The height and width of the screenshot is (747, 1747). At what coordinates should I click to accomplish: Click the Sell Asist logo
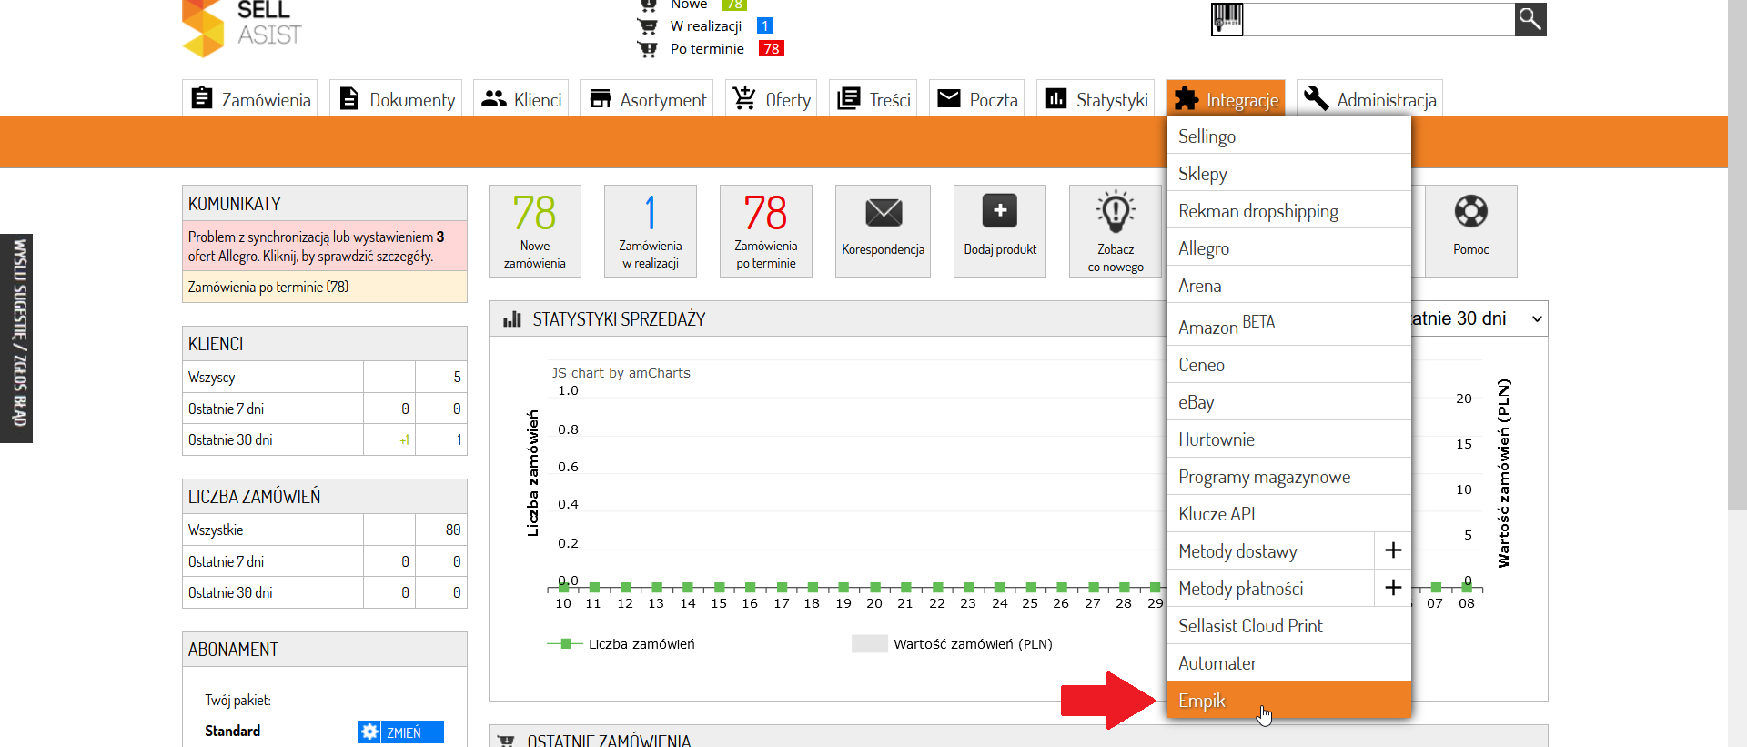point(242,27)
